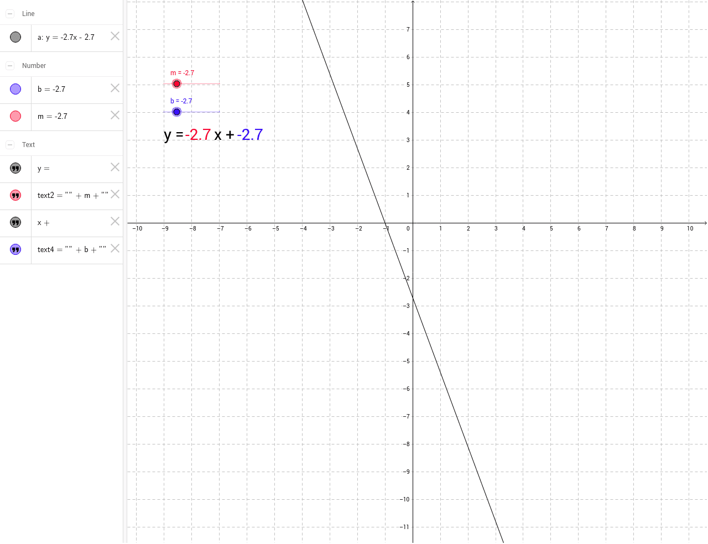Image resolution: width=708 pixels, height=544 pixels.
Task: Select the m slider knob
Action: pos(177,84)
